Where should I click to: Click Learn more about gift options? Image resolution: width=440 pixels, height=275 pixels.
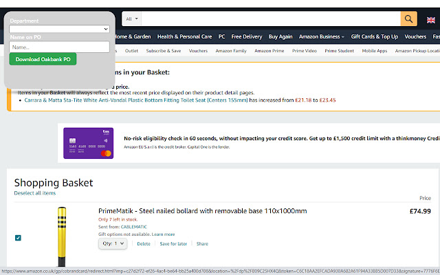coord(163,234)
